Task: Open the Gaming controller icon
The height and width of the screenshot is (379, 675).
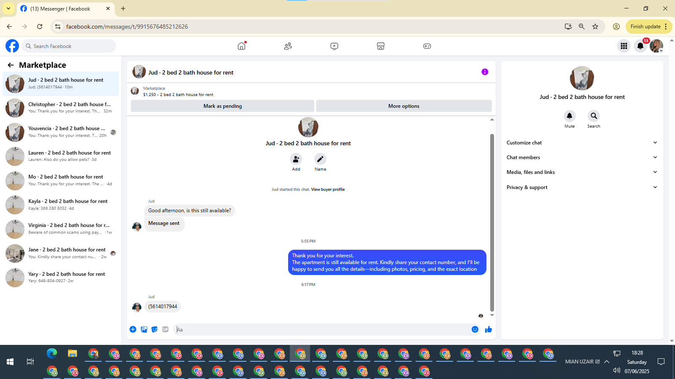Action: pos(427,46)
